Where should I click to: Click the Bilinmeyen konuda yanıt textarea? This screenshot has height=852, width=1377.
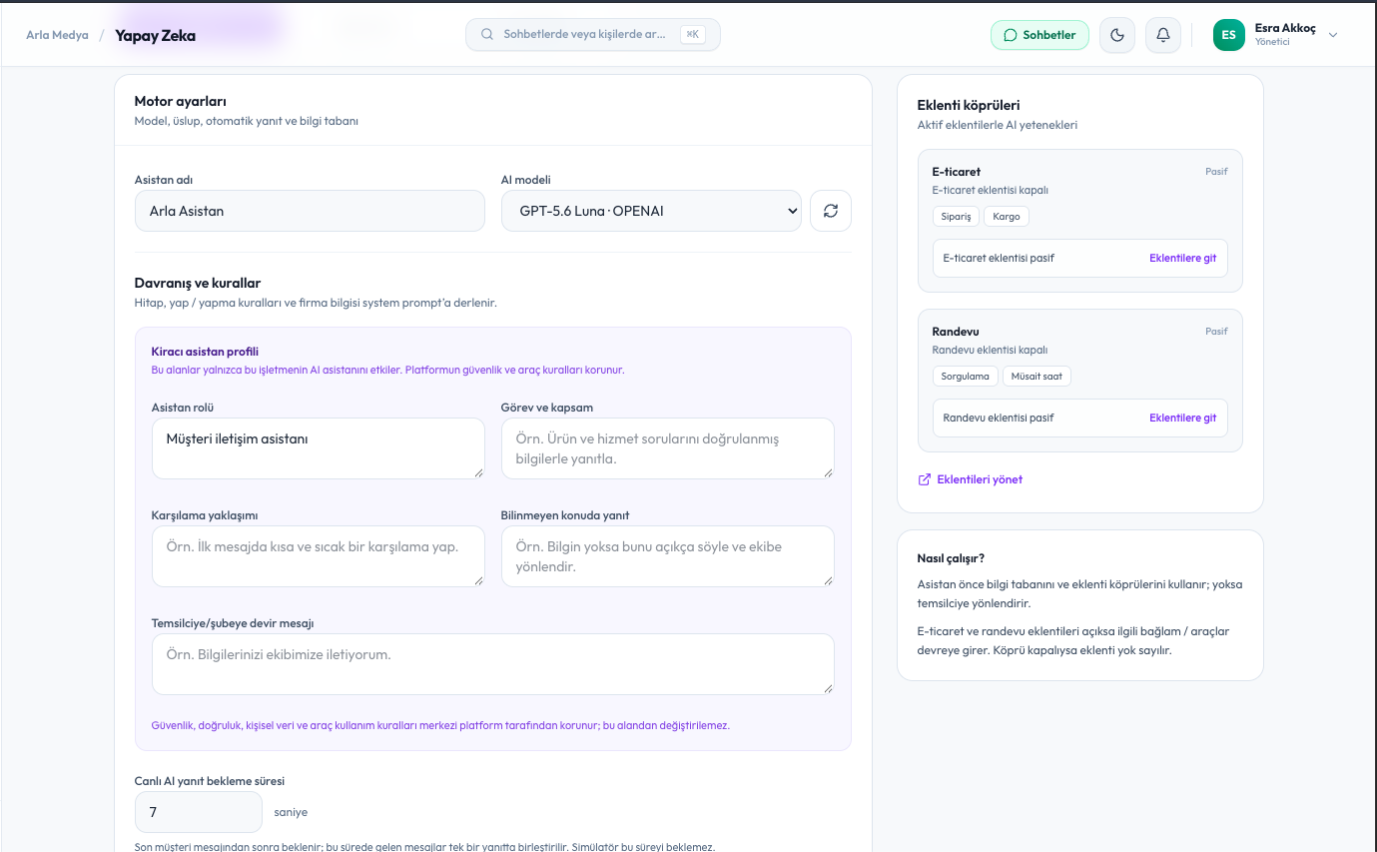668,556
